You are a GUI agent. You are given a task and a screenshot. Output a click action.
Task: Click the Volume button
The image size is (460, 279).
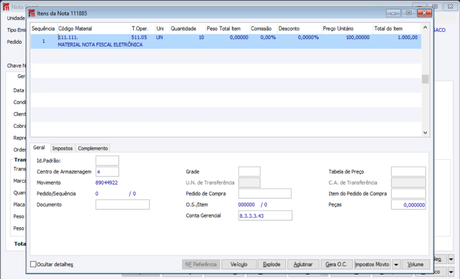415,264
